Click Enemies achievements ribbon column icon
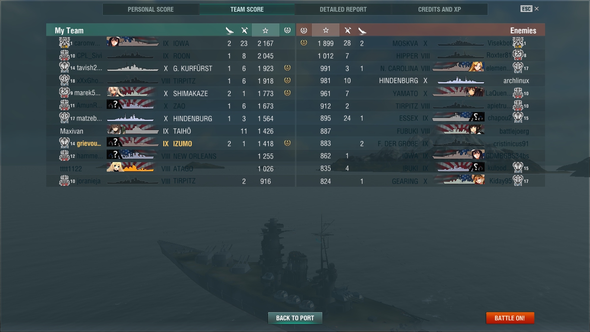The image size is (590, 332). 304,30
